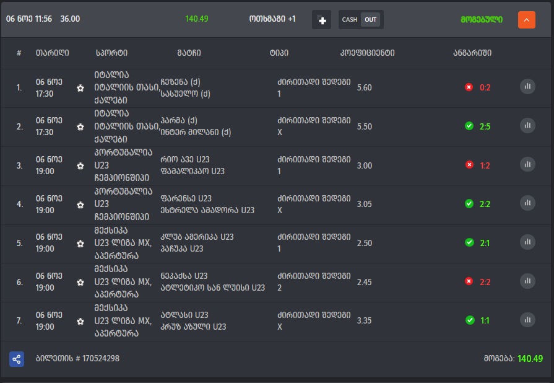Click match რიო ავე U23 - ფამალიკაო U23
This screenshot has height=383, width=554.
193,165
